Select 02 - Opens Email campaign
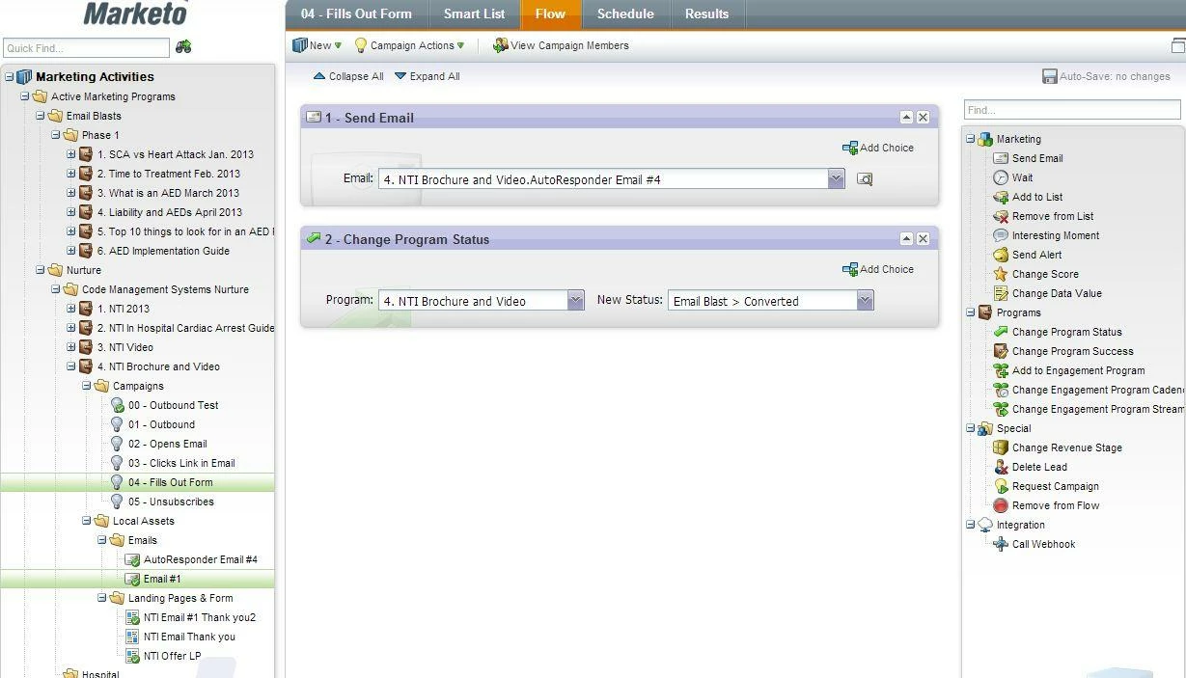 [x=167, y=444]
